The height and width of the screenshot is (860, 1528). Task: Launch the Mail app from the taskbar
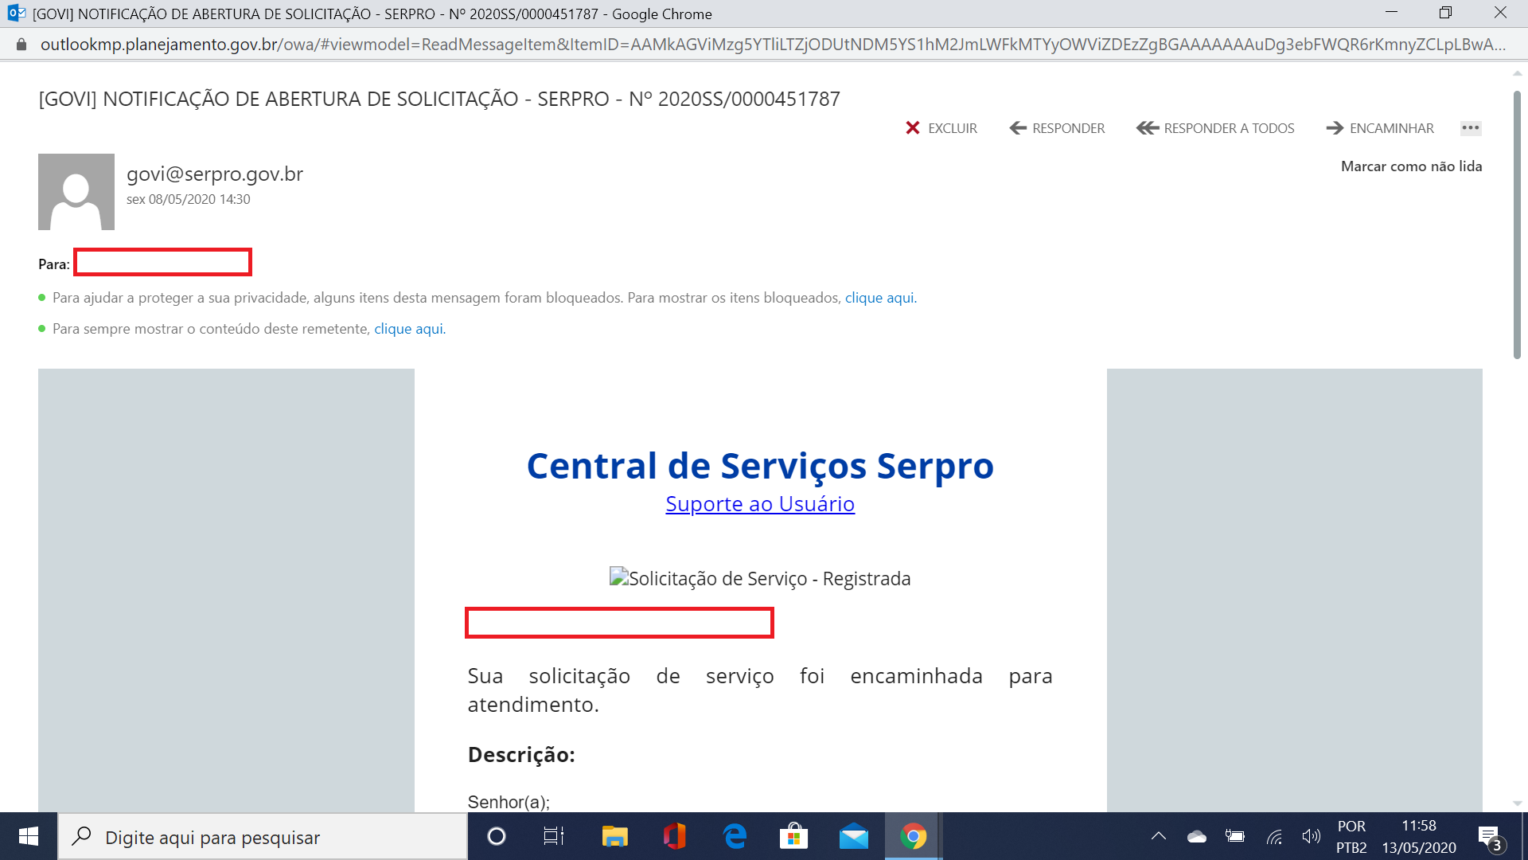tap(852, 836)
